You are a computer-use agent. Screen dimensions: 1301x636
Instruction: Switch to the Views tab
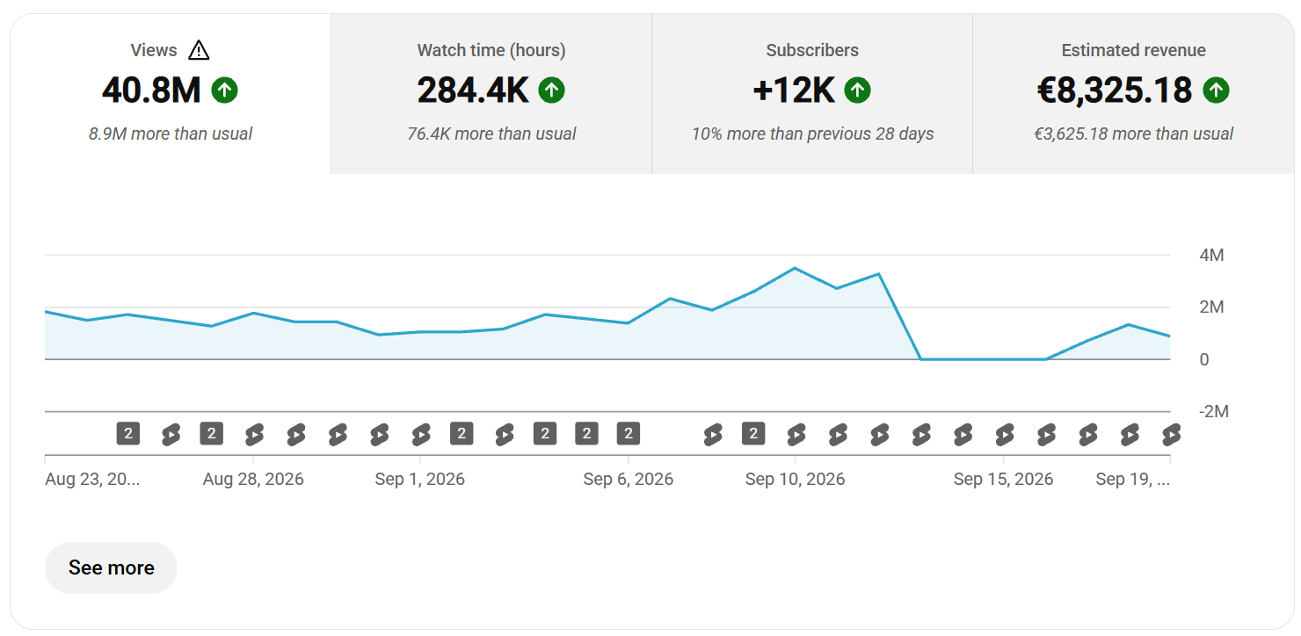171,94
